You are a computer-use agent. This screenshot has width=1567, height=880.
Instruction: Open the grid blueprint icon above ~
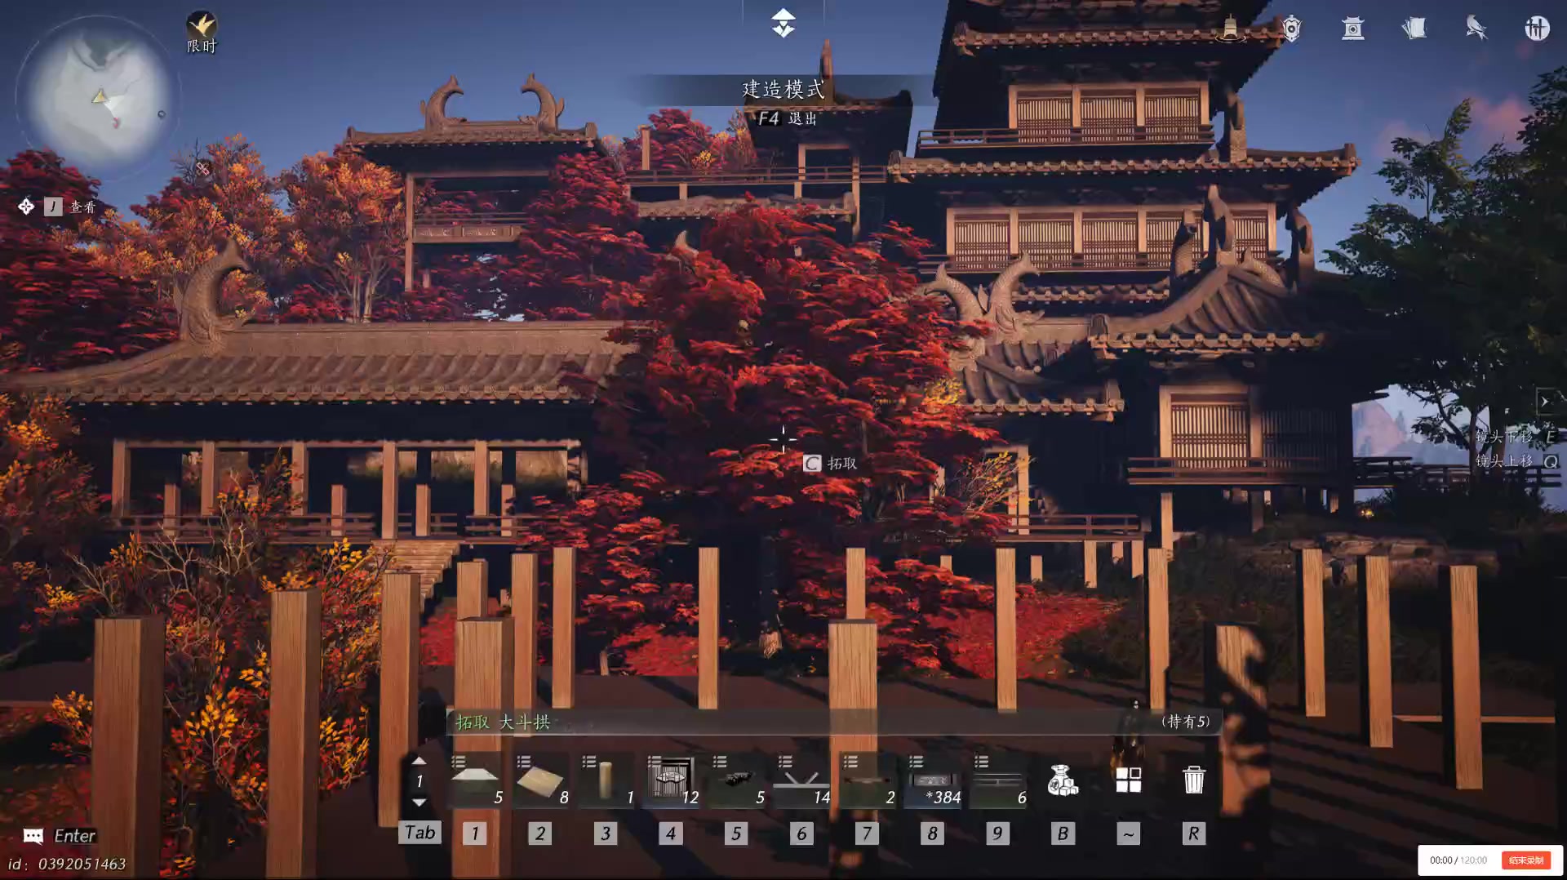(1128, 780)
